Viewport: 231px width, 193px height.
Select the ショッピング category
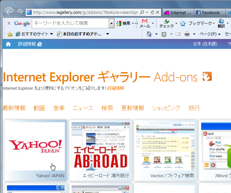pos(166,108)
